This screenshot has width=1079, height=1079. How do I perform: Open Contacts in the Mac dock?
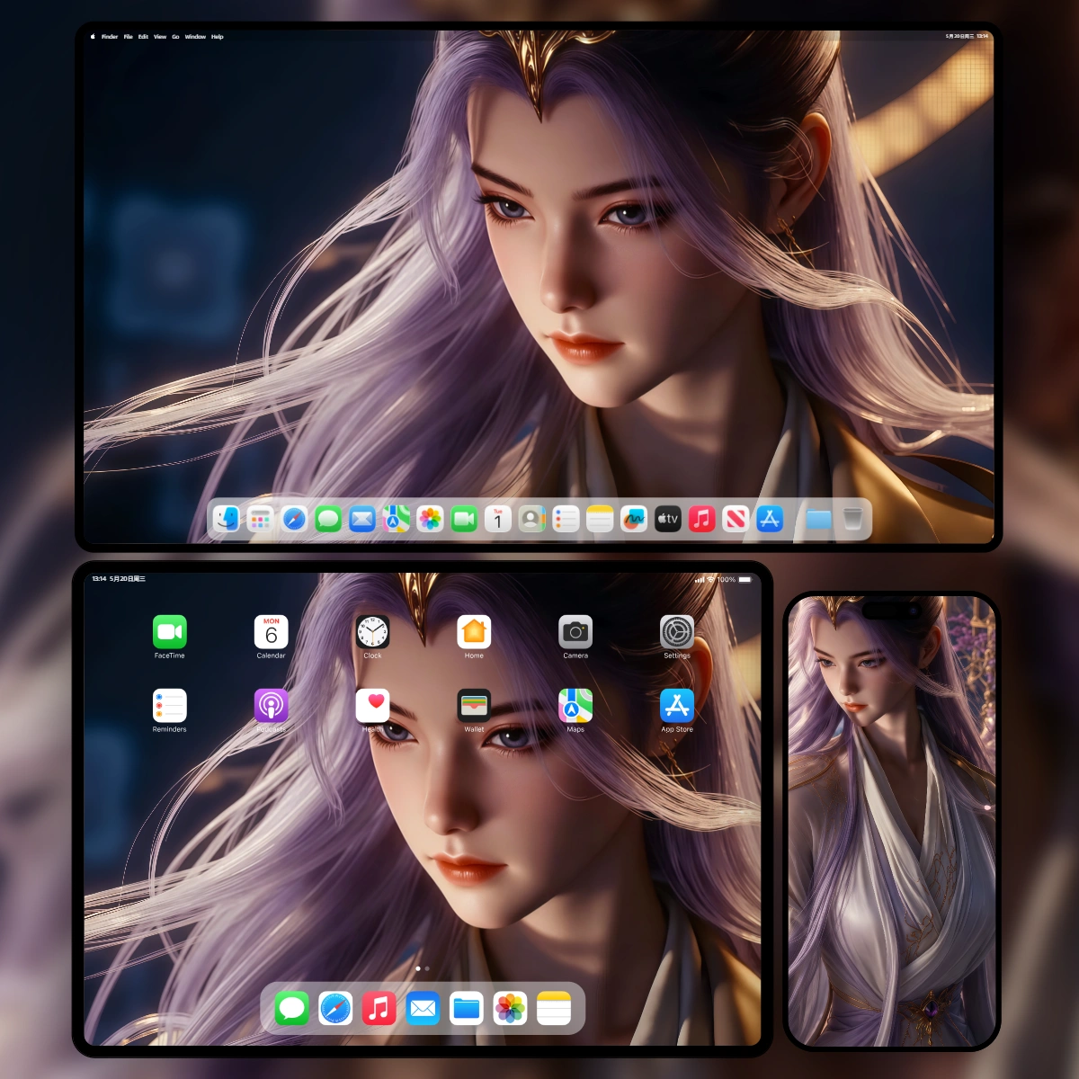[x=532, y=519]
